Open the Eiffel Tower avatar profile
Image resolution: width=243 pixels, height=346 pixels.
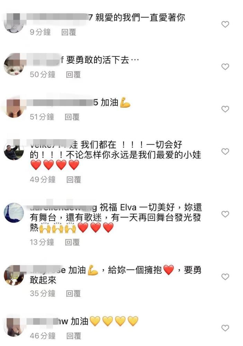(x=14, y=213)
